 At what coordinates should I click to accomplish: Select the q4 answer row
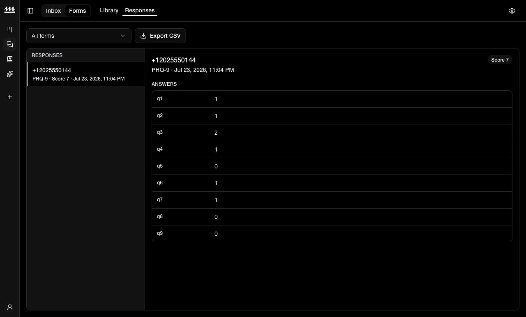[x=332, y=149]
